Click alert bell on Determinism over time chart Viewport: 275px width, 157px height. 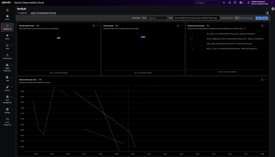[262, 80]
